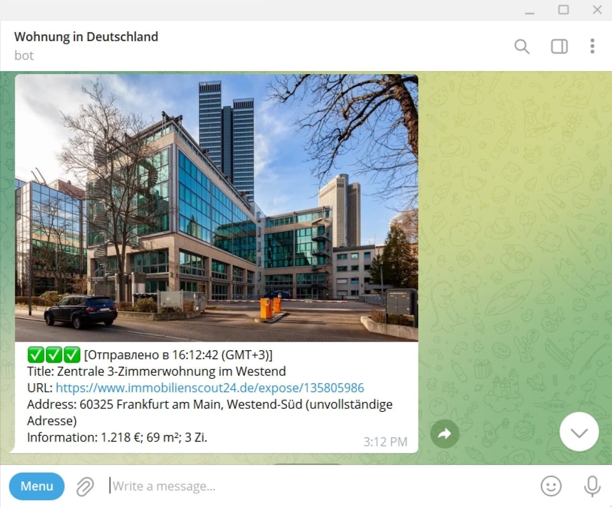Minimize the Telegram window
612x507 pixels.
(x=529, y=10)
